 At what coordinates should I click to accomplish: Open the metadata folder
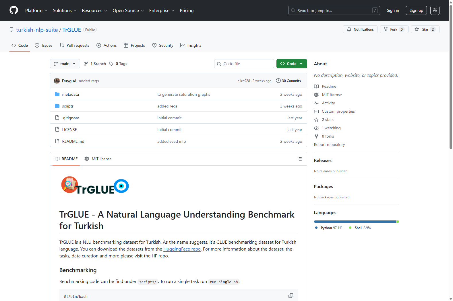[x=70, y=94]
